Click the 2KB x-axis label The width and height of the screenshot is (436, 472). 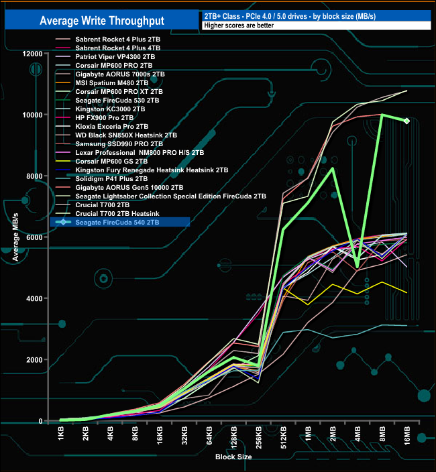tap(86, 434)
